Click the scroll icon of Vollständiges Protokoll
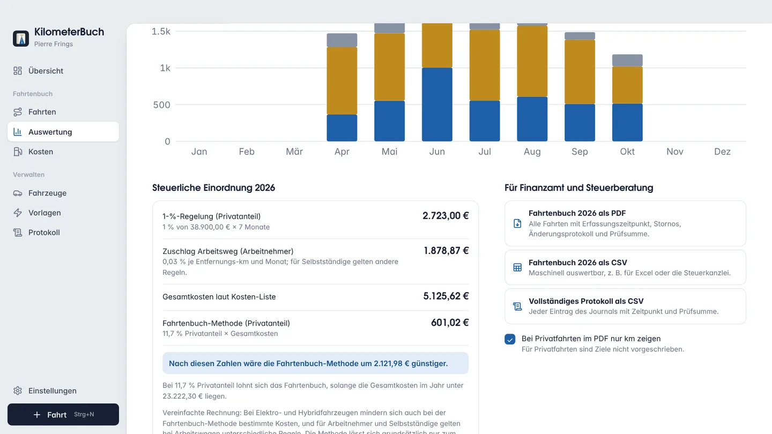 (517, 306)
